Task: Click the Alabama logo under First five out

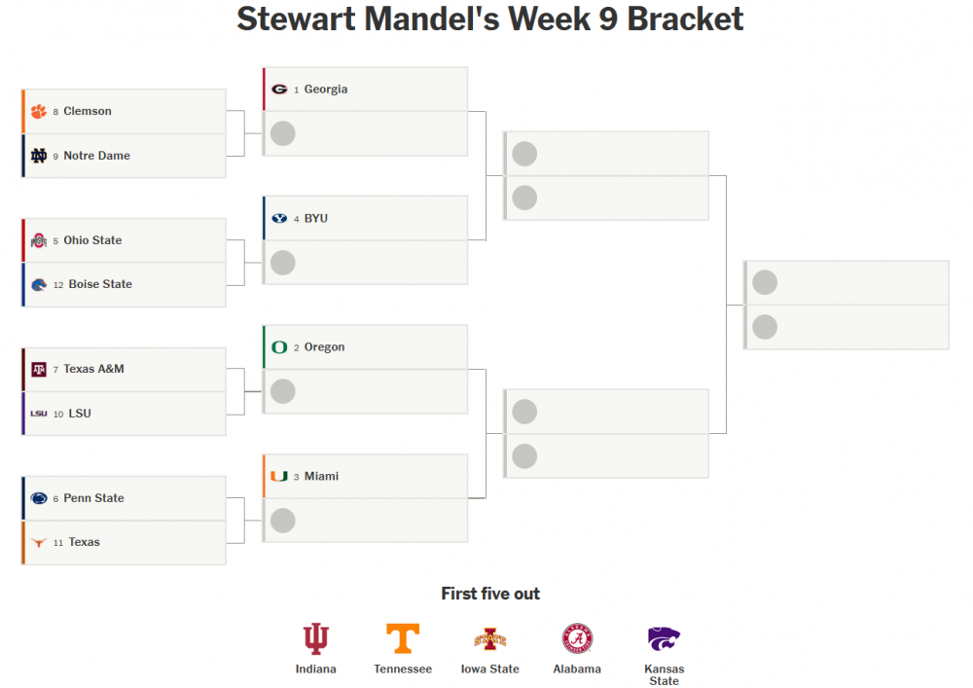Action: [577, 639]
